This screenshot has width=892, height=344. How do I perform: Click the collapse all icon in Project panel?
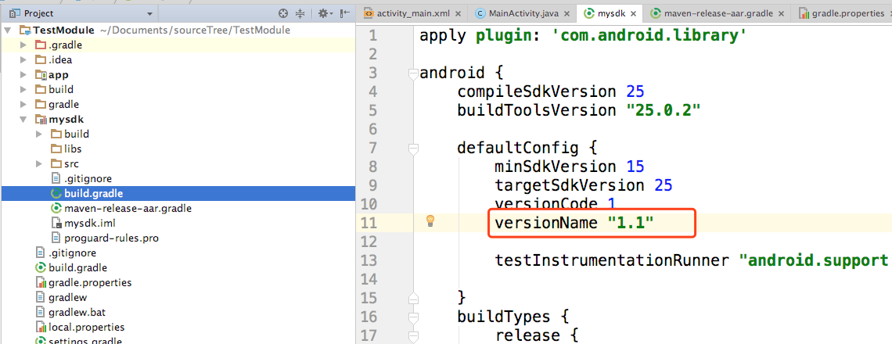[x=301, y=13]
